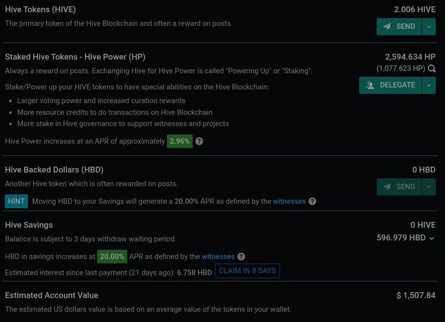Click the green 20.00% savings APR badge

click(112, 257)
